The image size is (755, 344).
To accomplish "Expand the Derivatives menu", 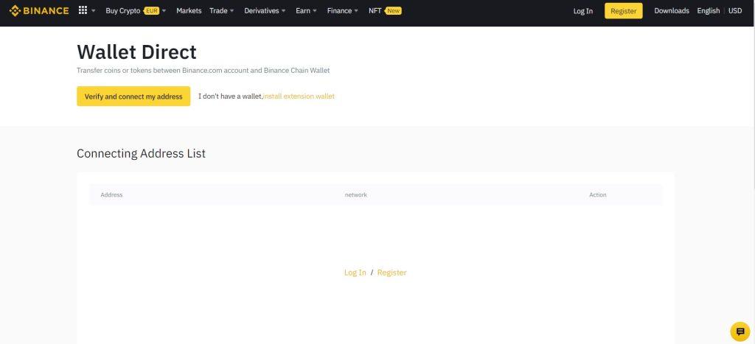I will coord(265,10).
